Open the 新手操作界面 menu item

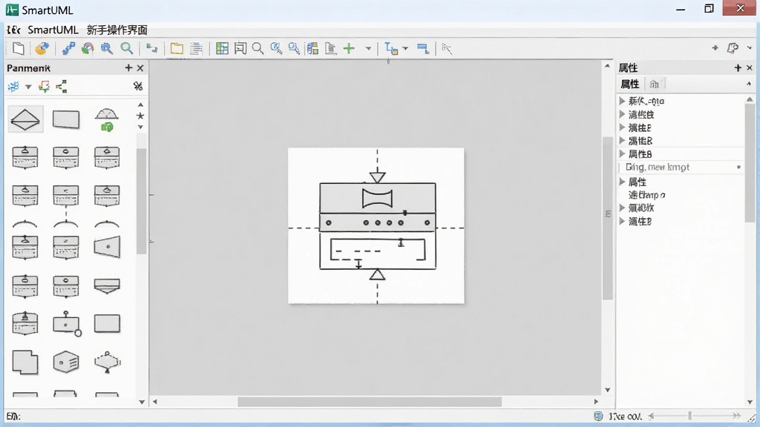click(117, 30)
